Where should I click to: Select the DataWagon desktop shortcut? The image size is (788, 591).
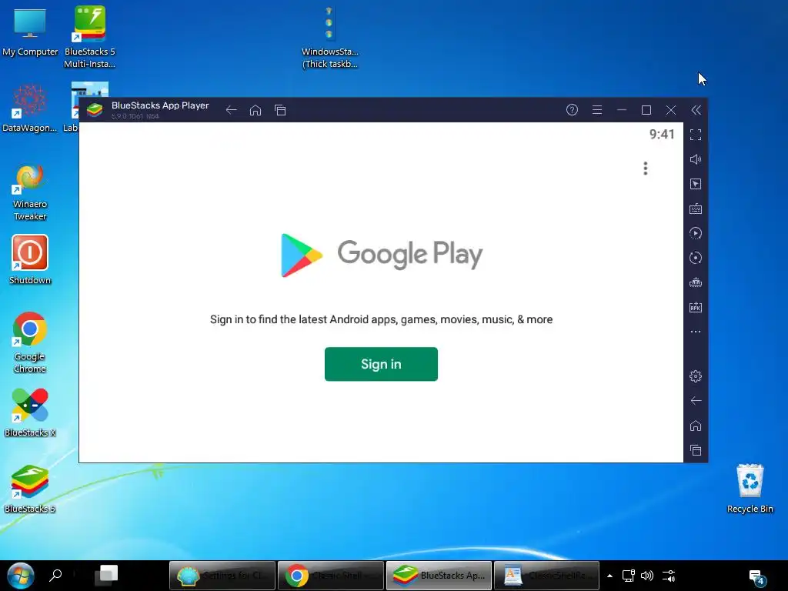click(x=29, y=109)
